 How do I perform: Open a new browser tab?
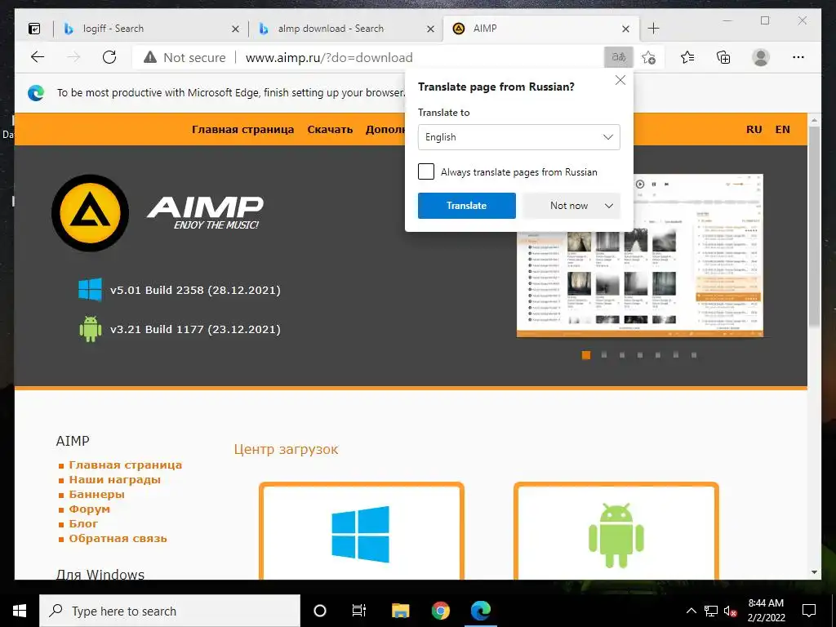(653, 29)
